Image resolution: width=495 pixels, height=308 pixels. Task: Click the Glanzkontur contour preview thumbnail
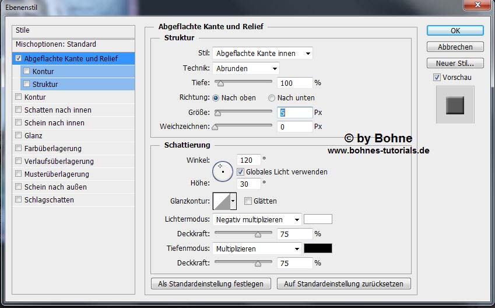tap(221, 201)
